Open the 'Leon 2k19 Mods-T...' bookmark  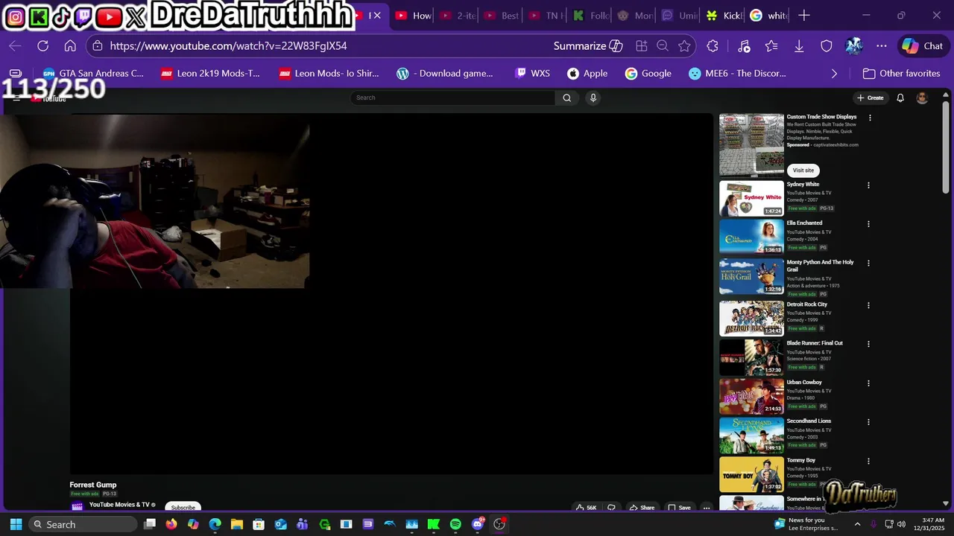(x=211, y=74)
